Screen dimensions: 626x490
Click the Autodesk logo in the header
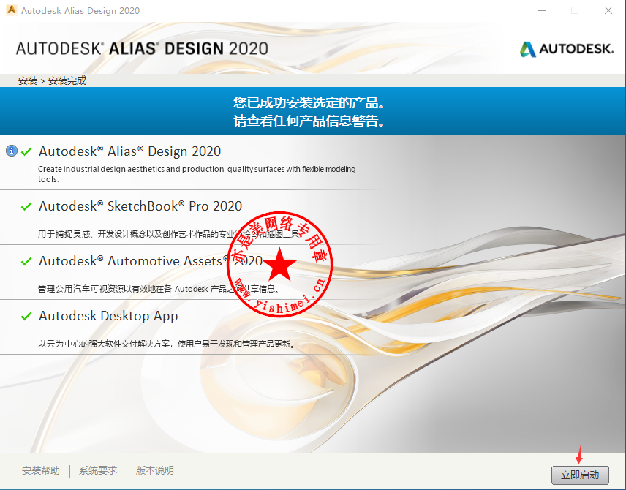coord(567,49)
